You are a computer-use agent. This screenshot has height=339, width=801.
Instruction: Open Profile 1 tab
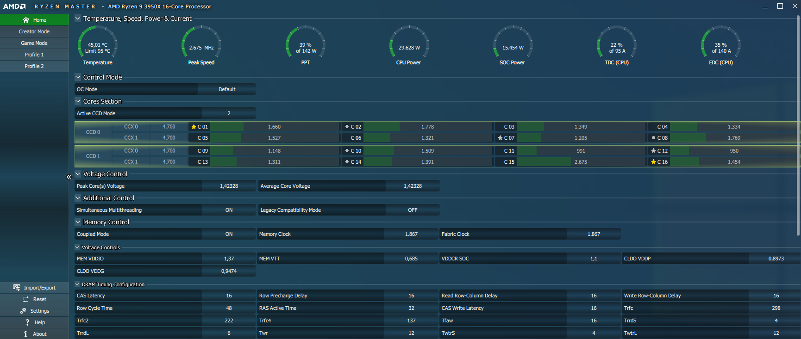[x=34, y=55]
